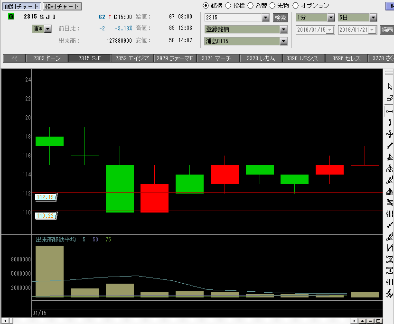Click the zoom in plus button
Screen dimensions: 394x324
coord(362,321)
